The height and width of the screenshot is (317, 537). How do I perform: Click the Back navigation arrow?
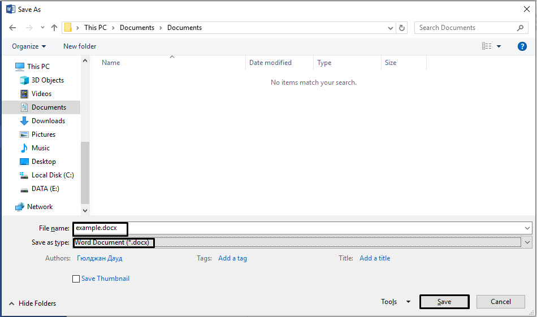(12, 28)
